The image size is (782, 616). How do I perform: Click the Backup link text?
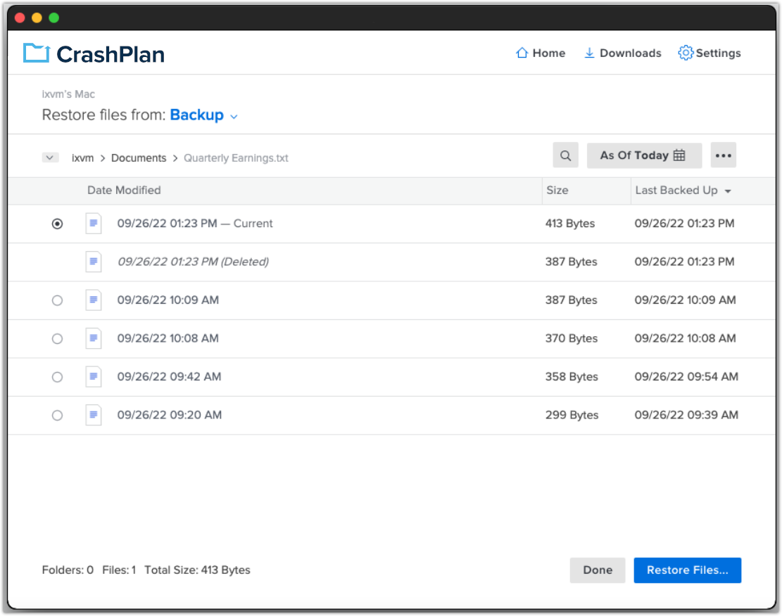197,115
